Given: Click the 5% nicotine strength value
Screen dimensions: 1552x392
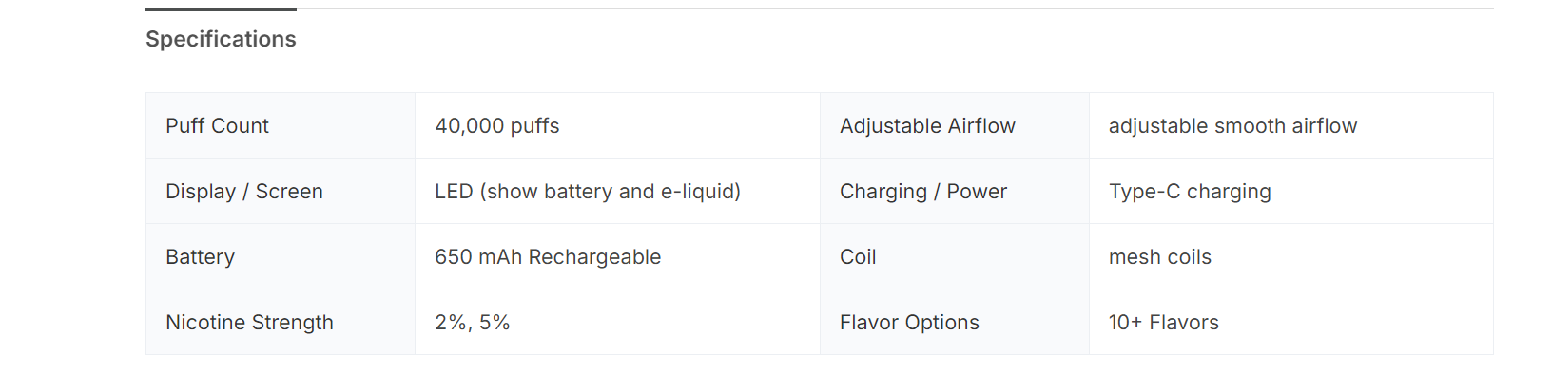Looking at the screenshot, I should [495, 323].
